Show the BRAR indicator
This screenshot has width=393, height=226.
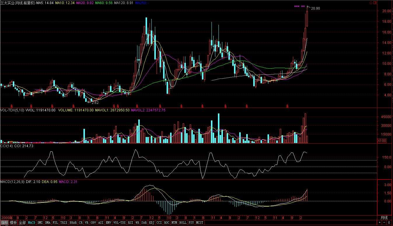click(73, 223)
